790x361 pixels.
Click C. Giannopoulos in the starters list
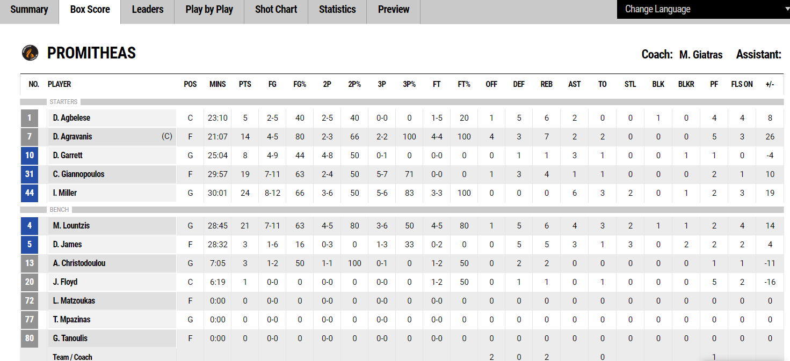79,174
